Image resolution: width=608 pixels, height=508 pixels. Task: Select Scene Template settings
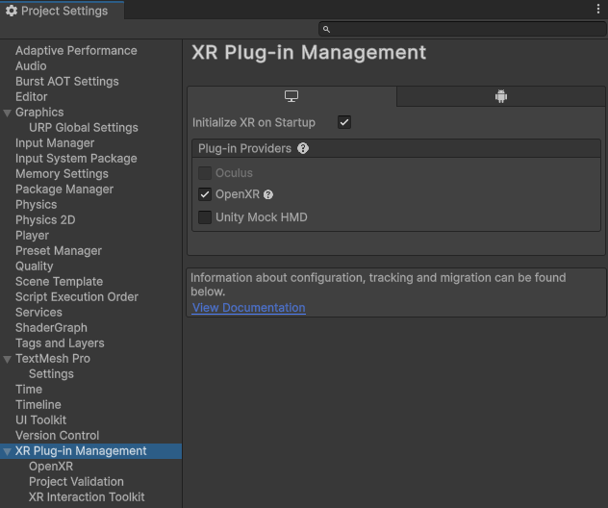tap(59, 282)
